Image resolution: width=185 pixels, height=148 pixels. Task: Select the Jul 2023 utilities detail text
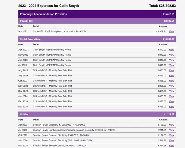pos(74,130)
